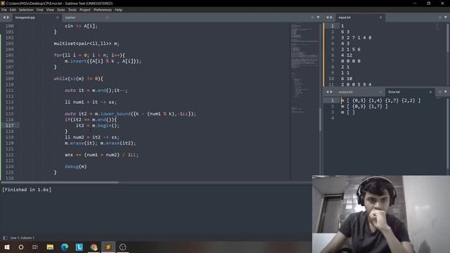Open the Selection menu

[26, 10]
